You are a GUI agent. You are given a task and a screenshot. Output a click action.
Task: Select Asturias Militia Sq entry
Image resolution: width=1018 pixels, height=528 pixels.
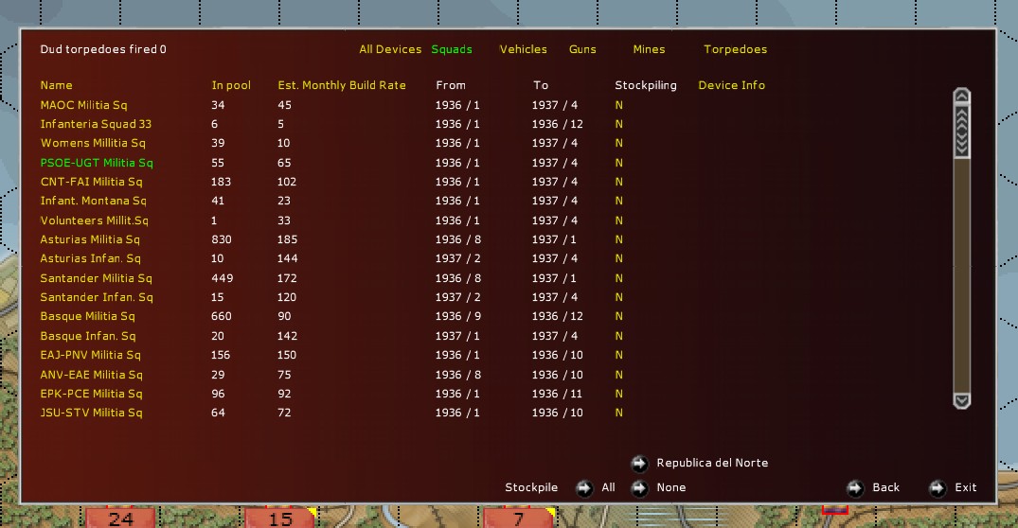pos(90,239)
